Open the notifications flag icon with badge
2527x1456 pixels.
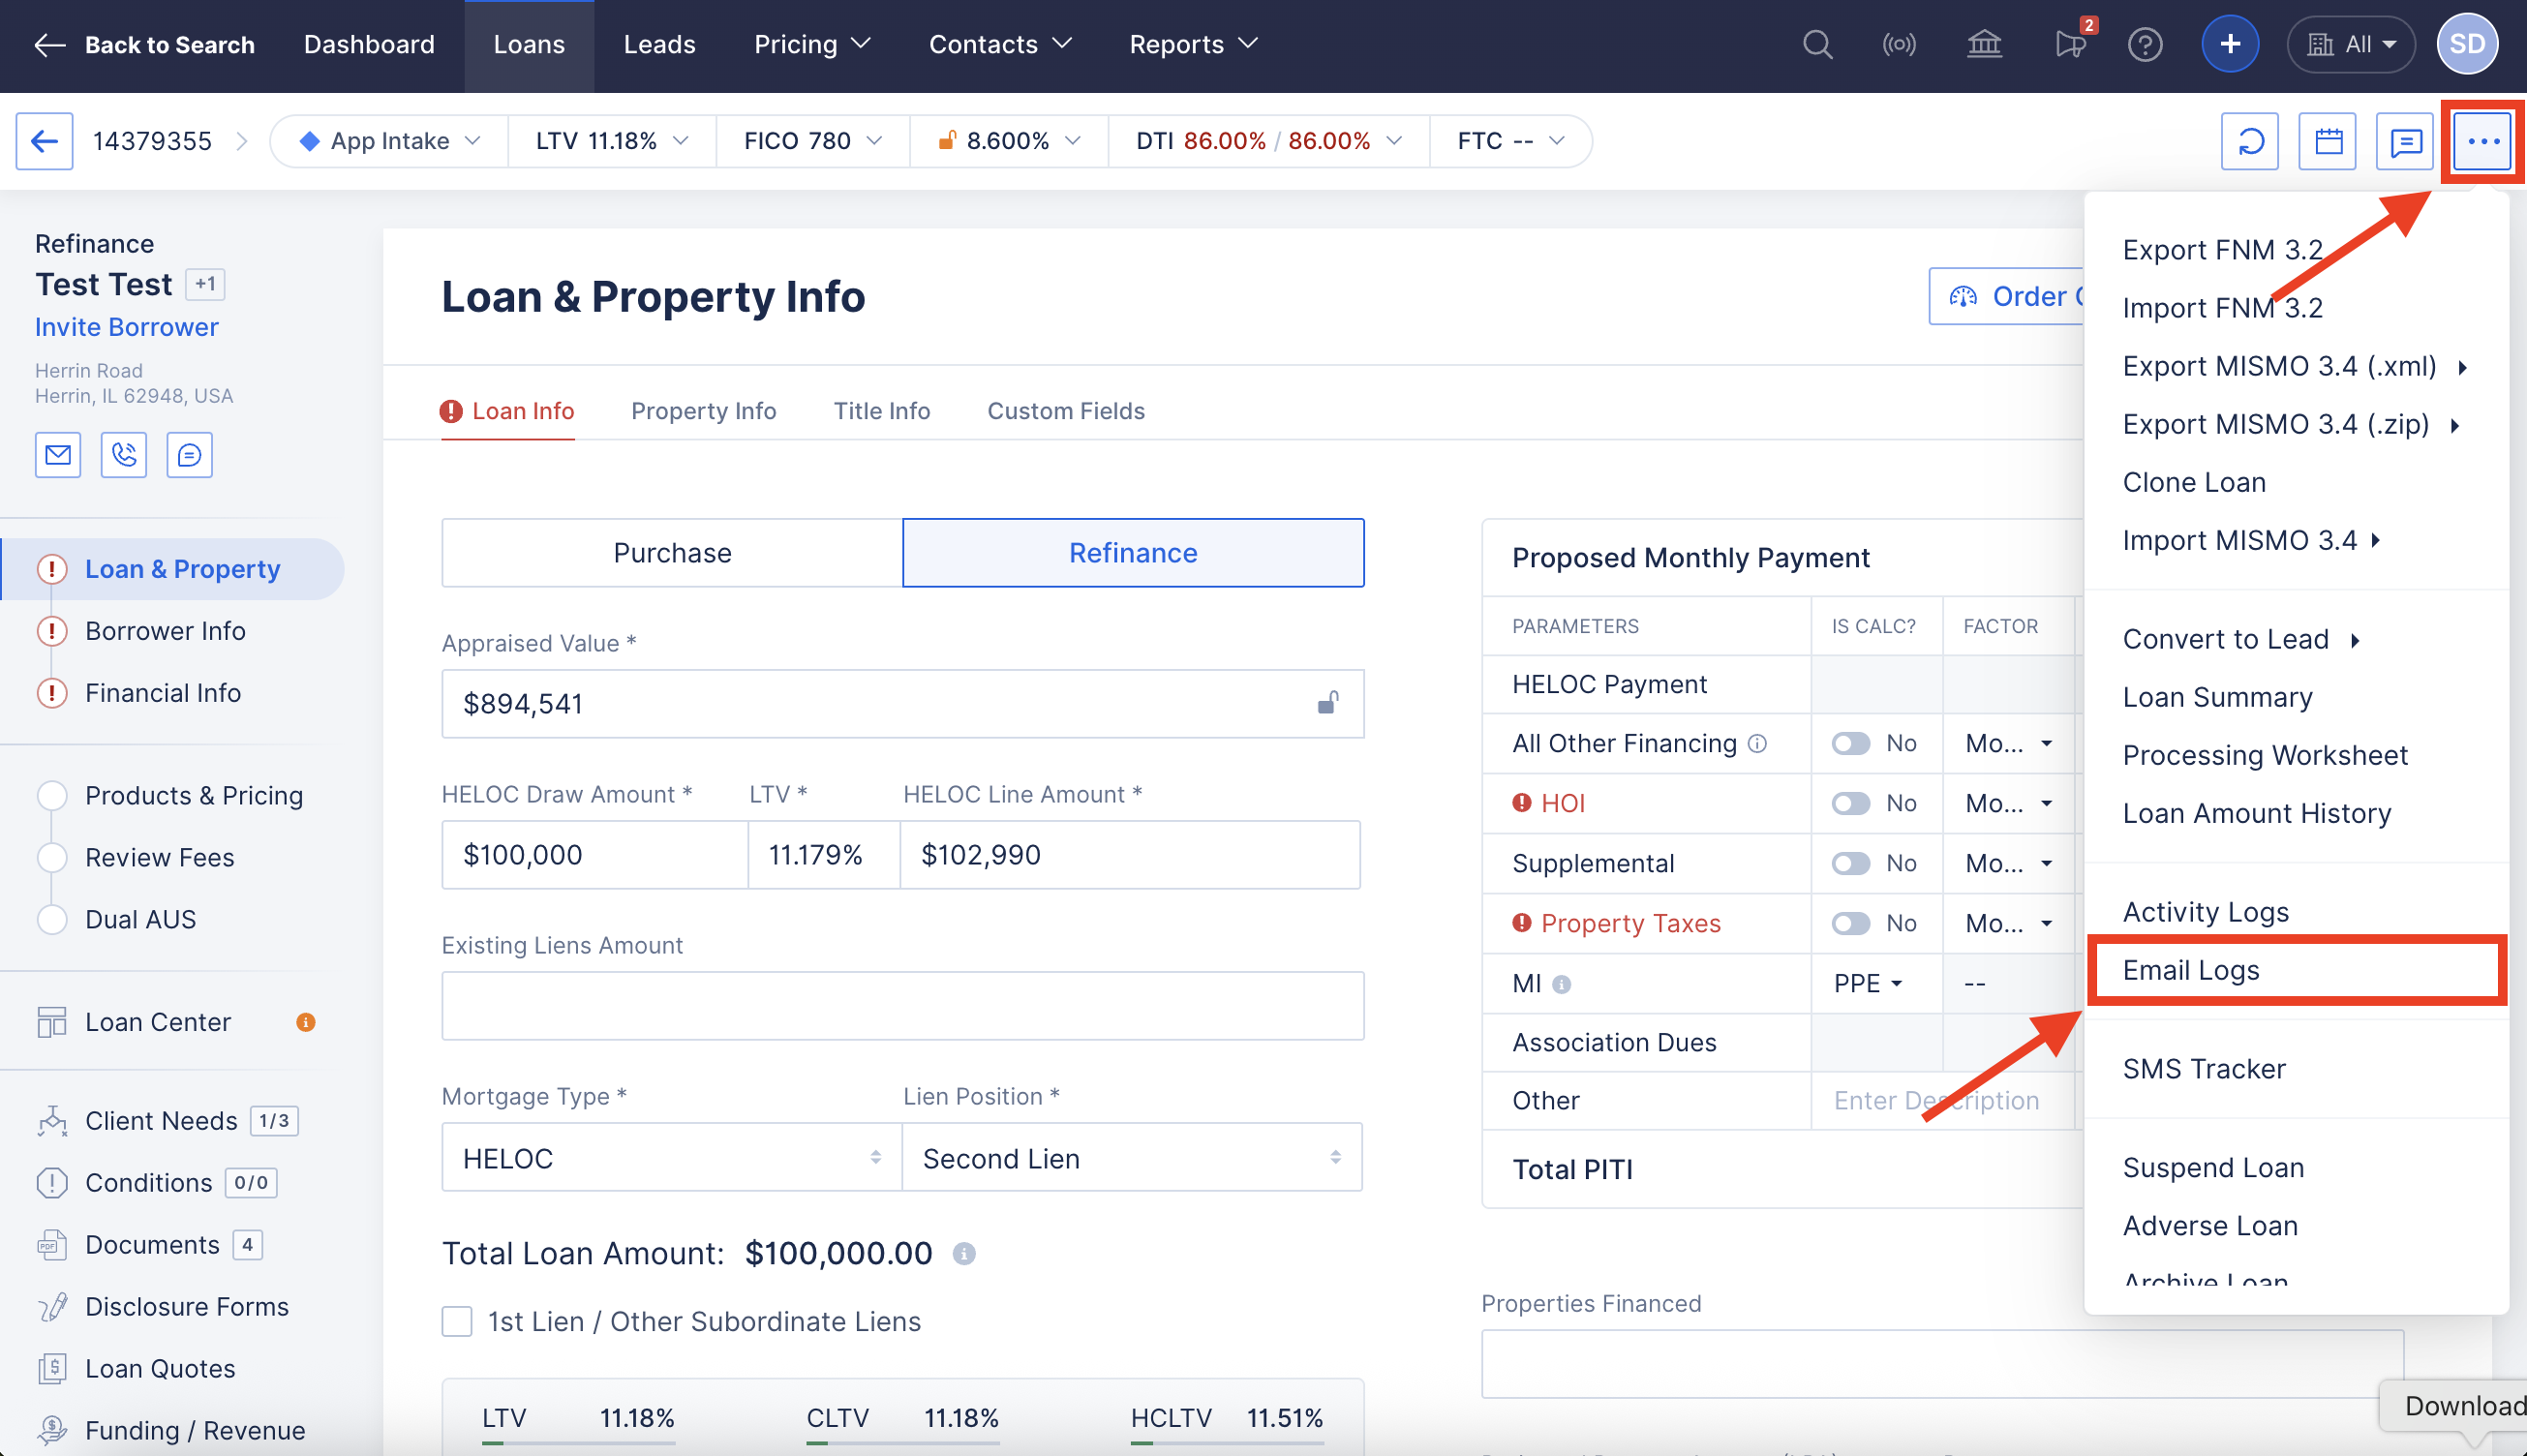[x=2070, y=44]
